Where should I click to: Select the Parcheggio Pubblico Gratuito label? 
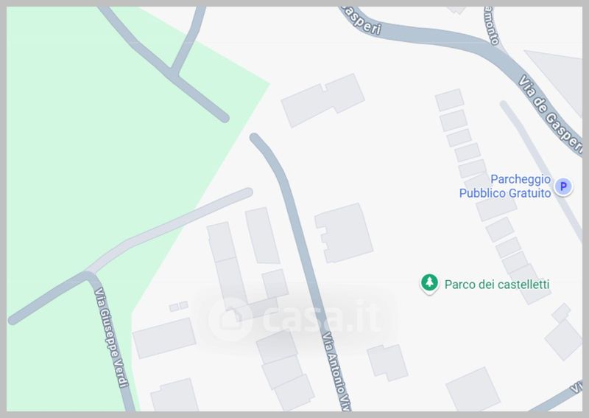(x=505, y=187)
